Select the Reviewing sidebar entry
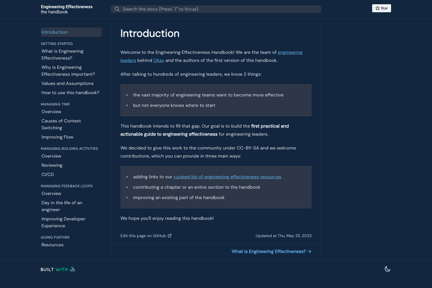 (x=52, y=165)
